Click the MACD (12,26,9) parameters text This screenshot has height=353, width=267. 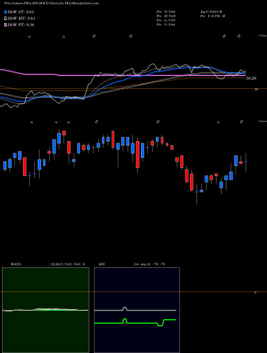(x=67, y=264)
